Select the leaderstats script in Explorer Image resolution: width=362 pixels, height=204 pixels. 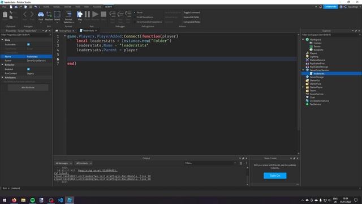pyautogui.click(x=318, y=74)
